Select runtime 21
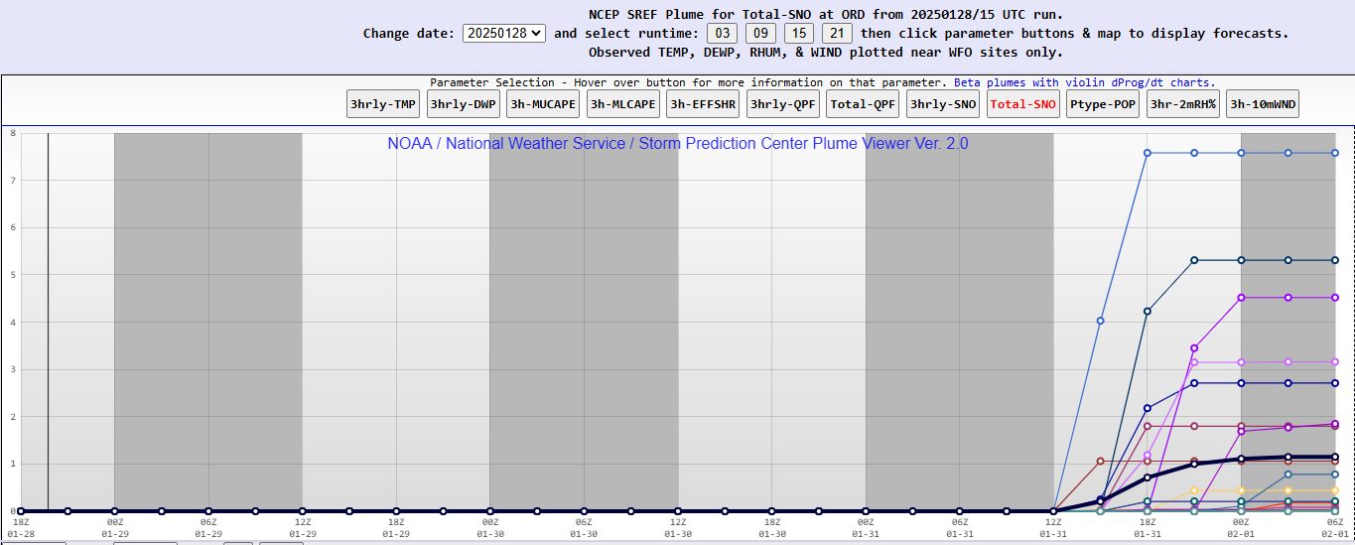Image resolution: width=1355 pixels, height=545 pixels. 837,33
